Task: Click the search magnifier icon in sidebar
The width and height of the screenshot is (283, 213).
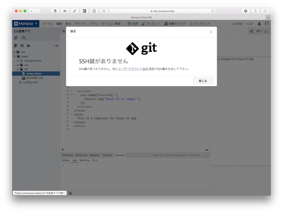Action: point(24,38)
